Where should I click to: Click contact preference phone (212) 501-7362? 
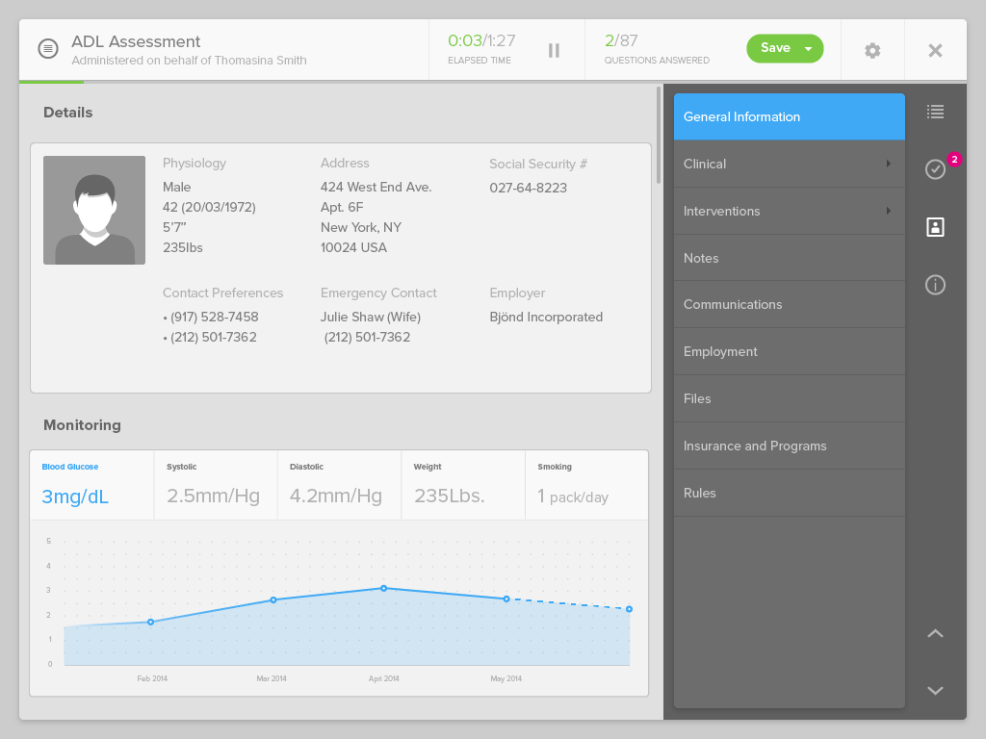coord(213,338)
